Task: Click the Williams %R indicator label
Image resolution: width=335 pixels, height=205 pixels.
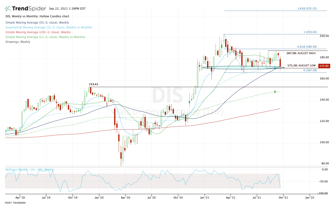Action: [30, 170]
